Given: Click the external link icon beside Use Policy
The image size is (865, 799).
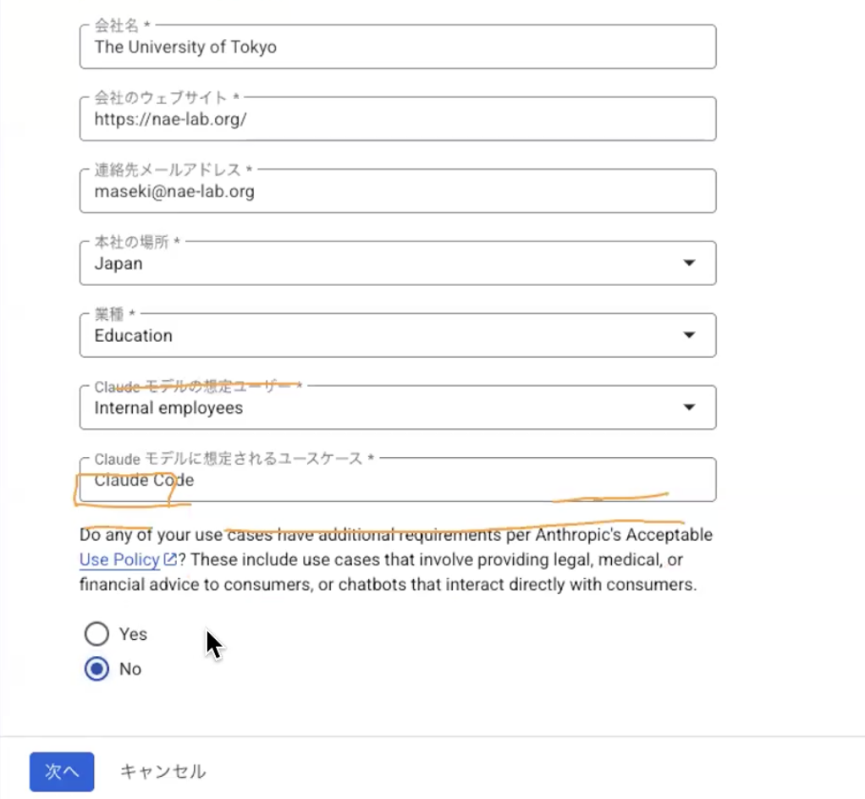Looking at the screenshot, I should coord(170,559).
